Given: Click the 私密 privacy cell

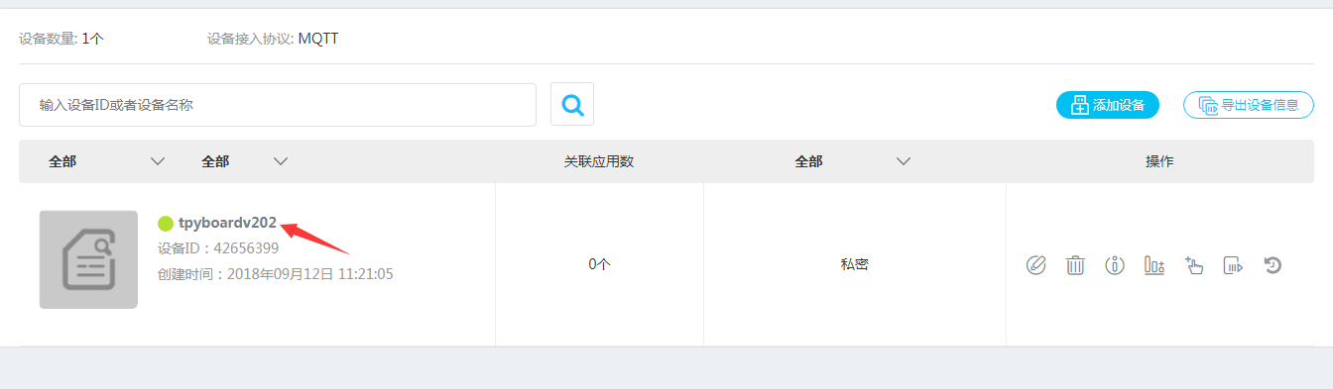Looking at the screenshot, I should click(x=854, y=264).
